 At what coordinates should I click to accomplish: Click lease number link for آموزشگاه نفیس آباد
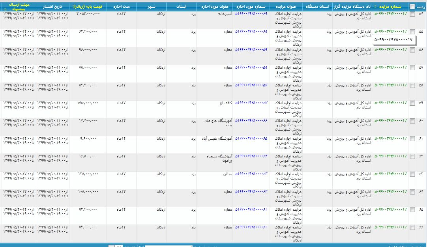coord(251,138)
